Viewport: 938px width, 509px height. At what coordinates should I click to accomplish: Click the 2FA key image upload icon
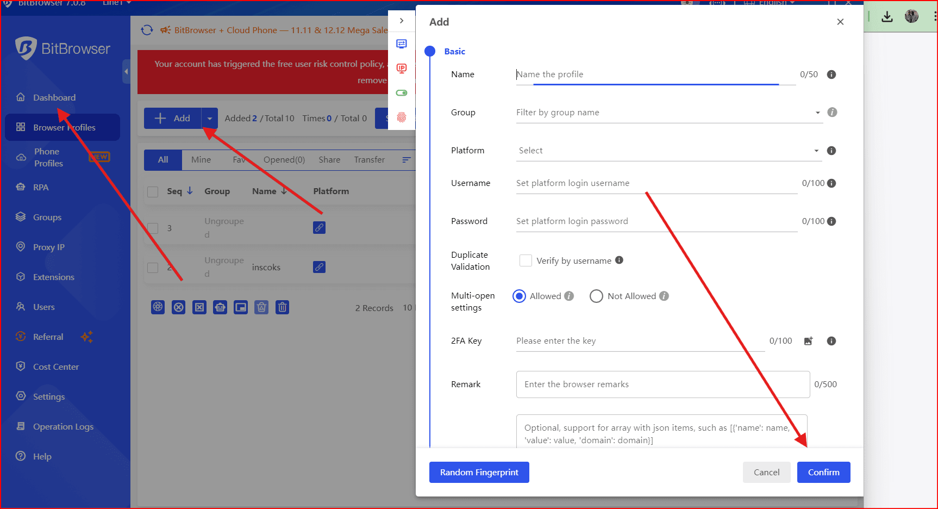click(808, 341)
